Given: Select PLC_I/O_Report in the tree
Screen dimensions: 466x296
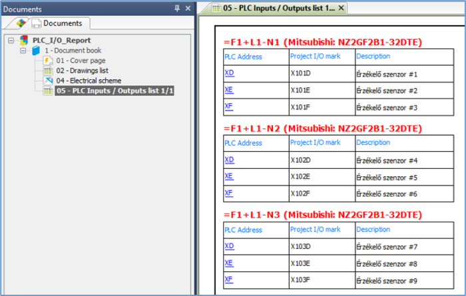Looking at the screenshot, I should pos(62,40).
